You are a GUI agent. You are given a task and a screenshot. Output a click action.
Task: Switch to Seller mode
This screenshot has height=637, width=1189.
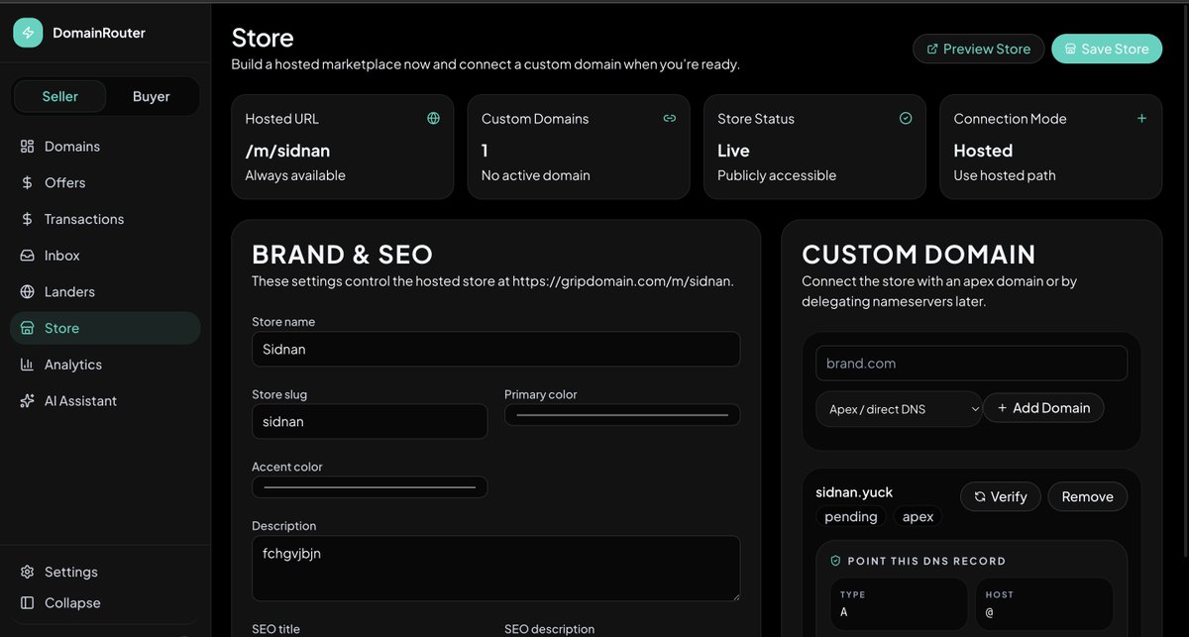pyautogui.click(x=60, y=96)
